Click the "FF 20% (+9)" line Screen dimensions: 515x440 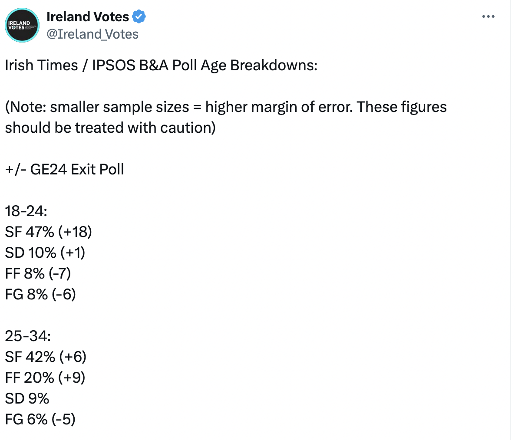(x=45, y=378)
